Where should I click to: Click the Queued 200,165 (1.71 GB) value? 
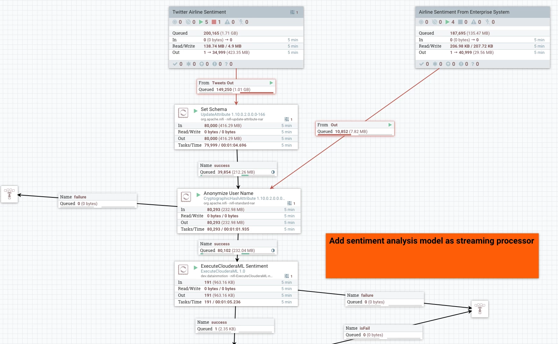[x=221, y=33]
